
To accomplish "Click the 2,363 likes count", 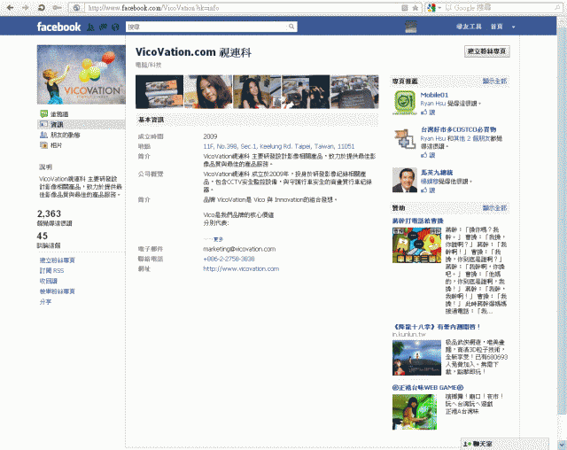I will click(50, 213).
